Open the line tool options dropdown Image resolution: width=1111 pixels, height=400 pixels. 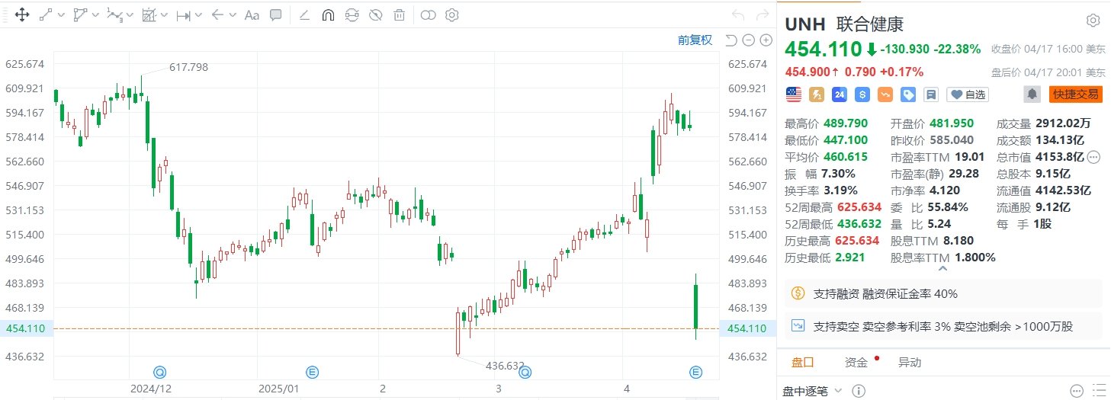(x=60, y=15)
